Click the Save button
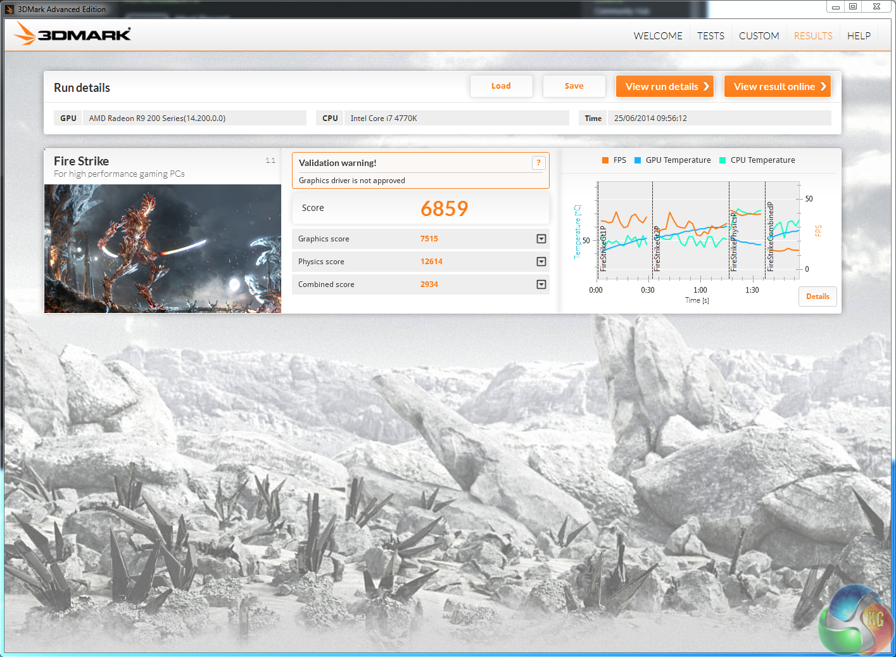This screenshot has width=896, height=657. pyautogui.click(x=574, y=86)
